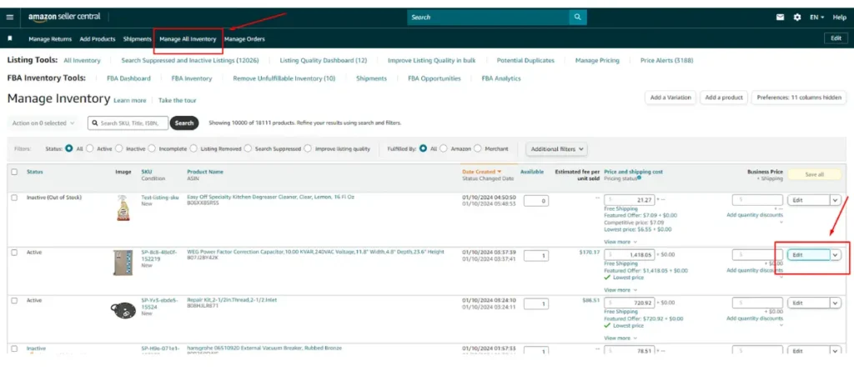Click the Learn more link
854x381 pixels.
129,100
